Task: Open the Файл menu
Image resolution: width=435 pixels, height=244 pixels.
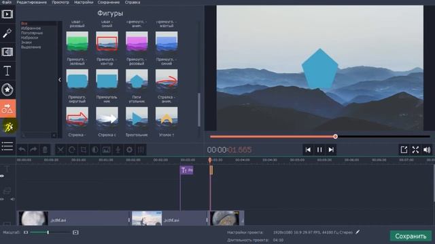Action: (x=7, y=2)
